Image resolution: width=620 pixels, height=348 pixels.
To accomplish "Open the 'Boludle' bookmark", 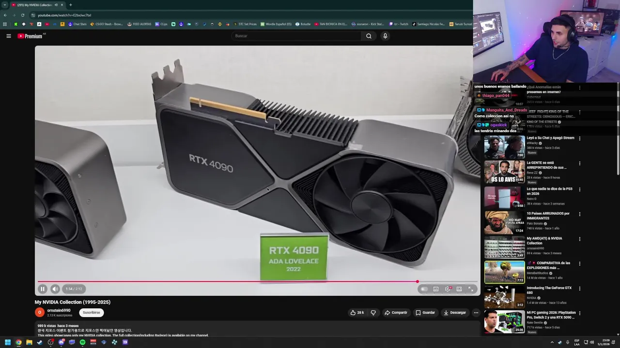I will [303, 24].
